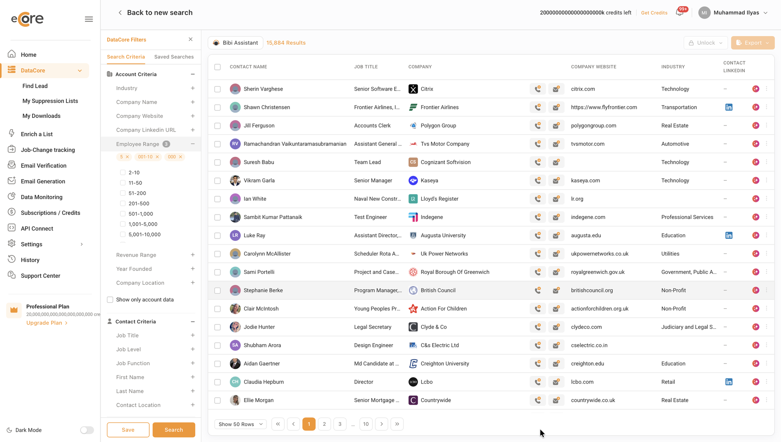Expand the Job Title filter
Viewport: 781px width, 442px height.
(193, 336)
